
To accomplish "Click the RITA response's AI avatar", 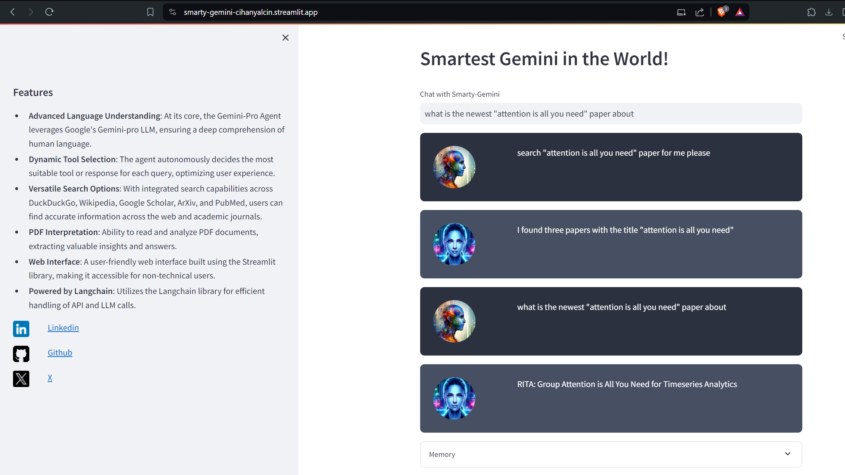I will [x=454, y=398].
